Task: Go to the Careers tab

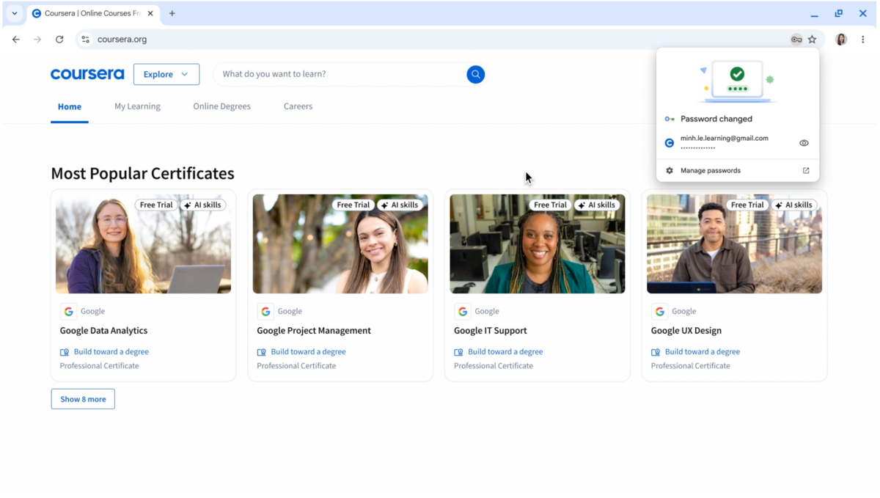Action: click(298, 106)
